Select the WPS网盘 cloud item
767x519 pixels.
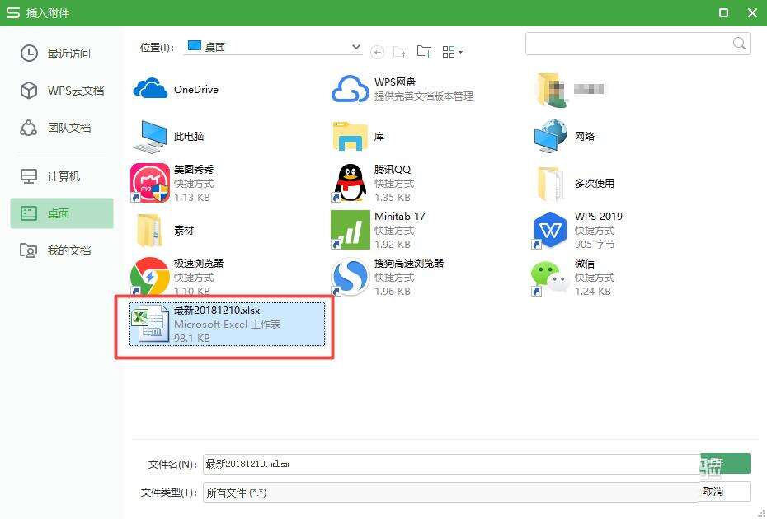tap(402, 89)
